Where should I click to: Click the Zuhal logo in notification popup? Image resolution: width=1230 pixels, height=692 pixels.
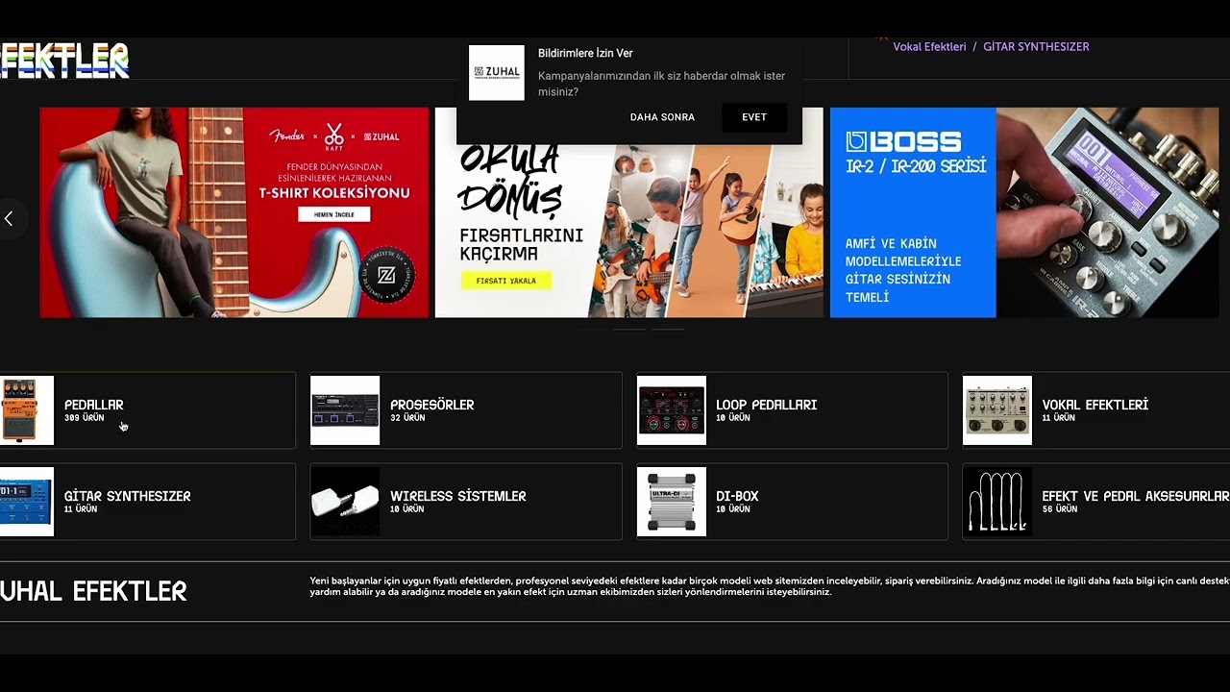tap(497, 72)
